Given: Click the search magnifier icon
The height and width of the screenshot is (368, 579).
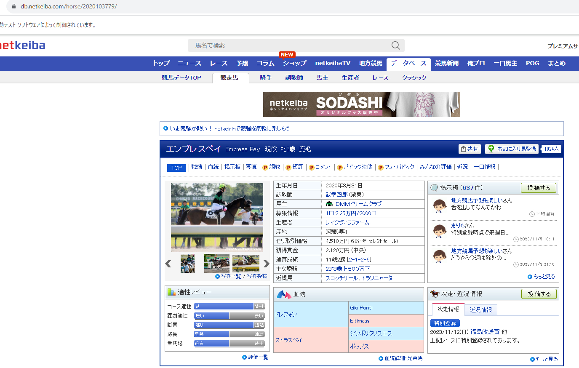Looking at the screenshot, I should (395, 45).
